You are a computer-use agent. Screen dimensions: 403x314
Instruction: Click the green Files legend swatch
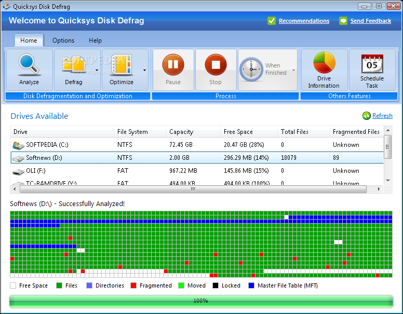[59, 285]
